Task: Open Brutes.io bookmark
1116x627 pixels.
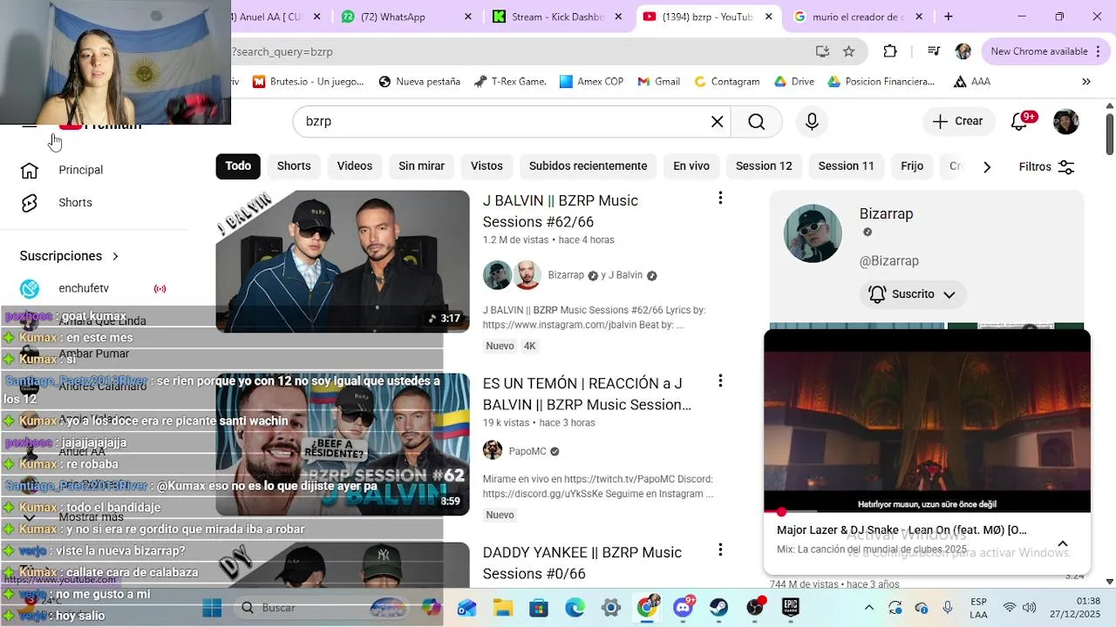Action: coord(308,82)
